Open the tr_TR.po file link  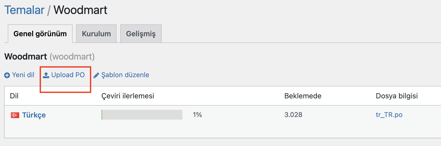pyautogui.click(x=389, y=115)
